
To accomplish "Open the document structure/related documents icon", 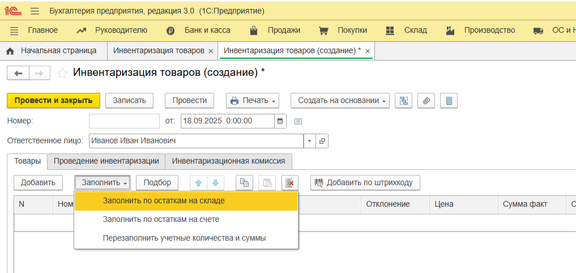I will [x=403, y=101].
